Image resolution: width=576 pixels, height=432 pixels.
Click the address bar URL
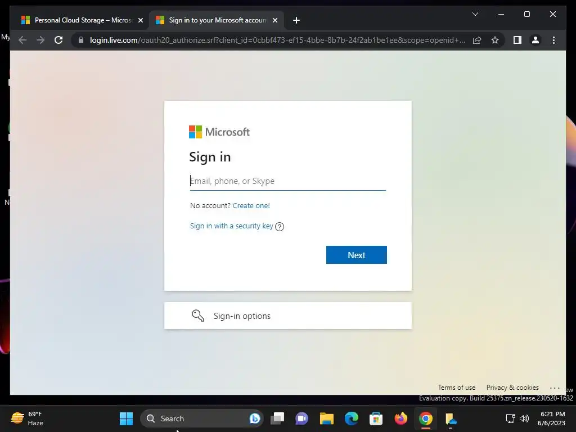277,40
